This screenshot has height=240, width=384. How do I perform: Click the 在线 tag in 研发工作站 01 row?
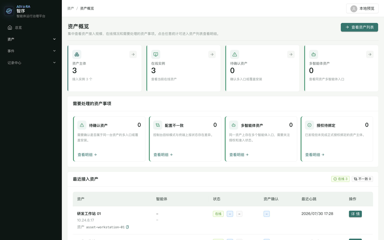[x=218, y=214]
